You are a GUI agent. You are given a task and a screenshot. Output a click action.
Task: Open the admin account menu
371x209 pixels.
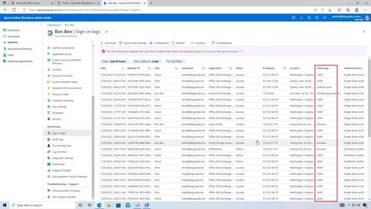click(x=350, y=18)
